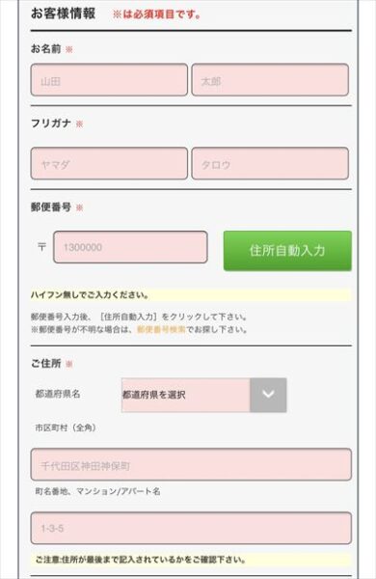
Task: Click the お客様情報 section heading
Action: (x=63, y=14)
